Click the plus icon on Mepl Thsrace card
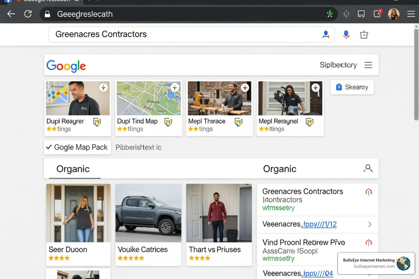Screen dimensions: 419x279 (245, 87)
